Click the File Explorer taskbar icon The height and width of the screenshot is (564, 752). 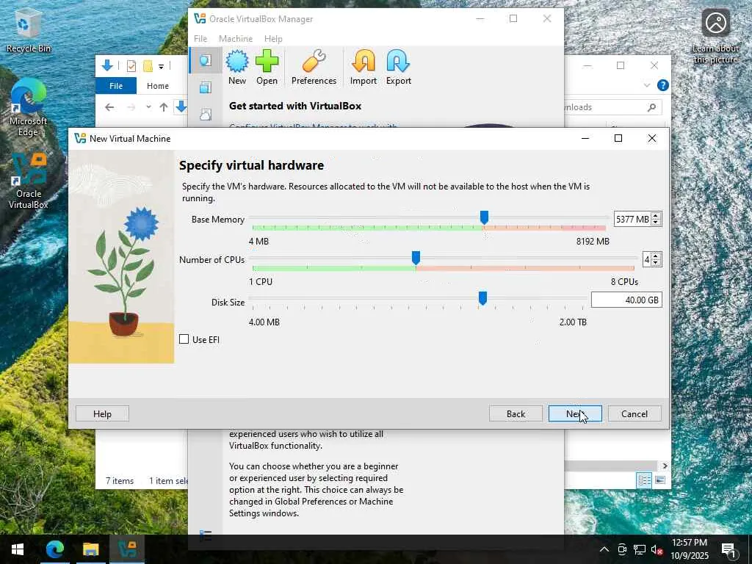(90, 549)
